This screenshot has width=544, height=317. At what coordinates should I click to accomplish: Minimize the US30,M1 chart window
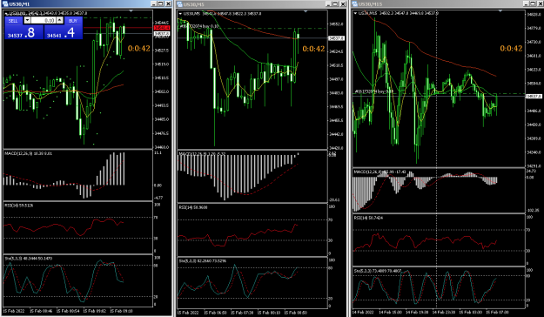pos(154,3)
